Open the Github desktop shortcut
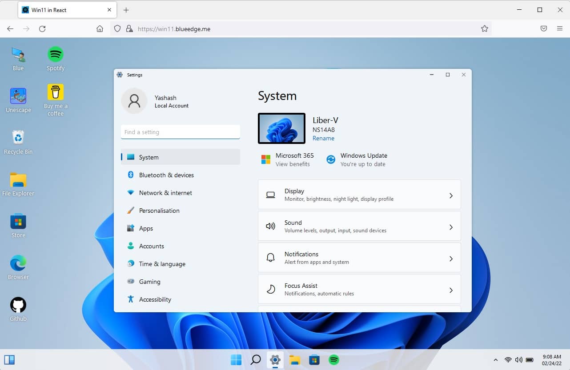 click(18, 309)
